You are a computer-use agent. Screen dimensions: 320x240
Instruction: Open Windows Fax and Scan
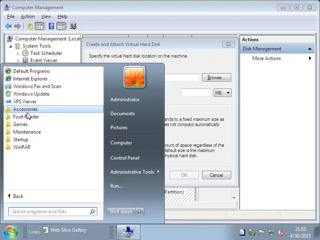(54, 86)
